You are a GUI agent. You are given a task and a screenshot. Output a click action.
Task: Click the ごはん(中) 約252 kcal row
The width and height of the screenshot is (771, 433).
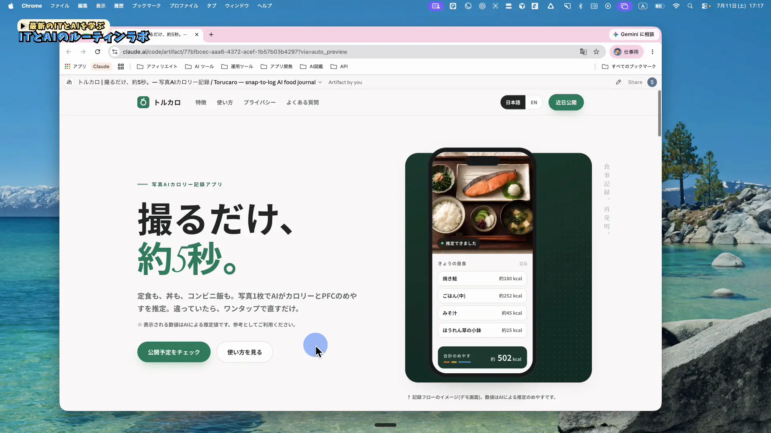[482, 296]
